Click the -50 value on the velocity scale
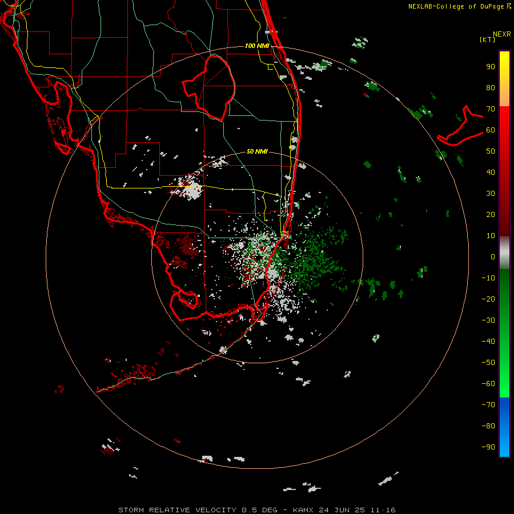This screenshot has width=514, height=514. click(488, 362)
